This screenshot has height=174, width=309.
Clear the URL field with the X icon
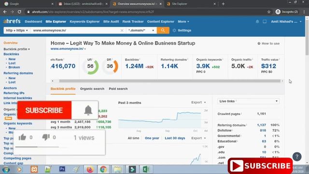tap(122, 30)
